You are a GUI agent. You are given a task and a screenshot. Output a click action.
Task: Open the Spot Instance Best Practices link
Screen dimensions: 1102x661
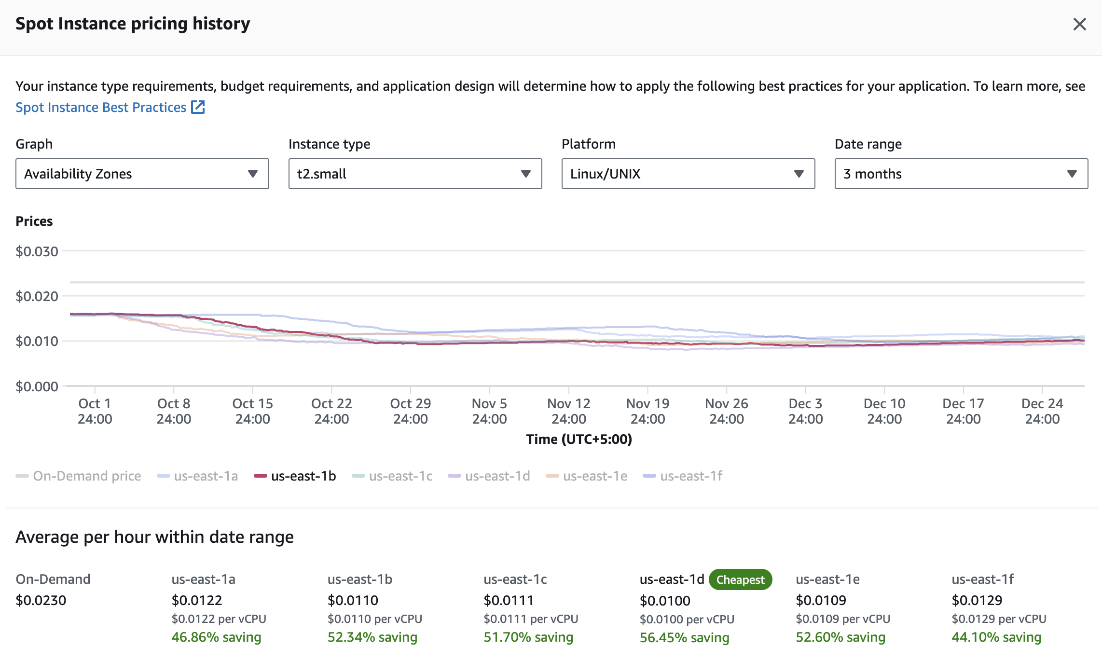click(101, 107)
